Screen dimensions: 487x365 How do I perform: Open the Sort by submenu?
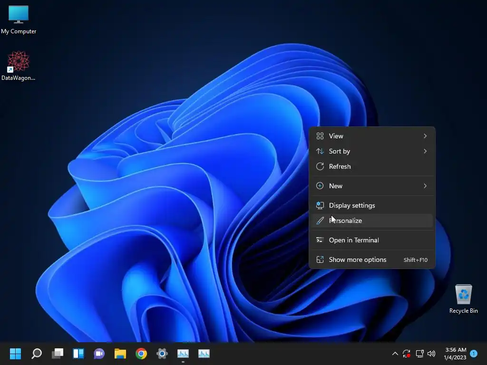click(372, 151)
